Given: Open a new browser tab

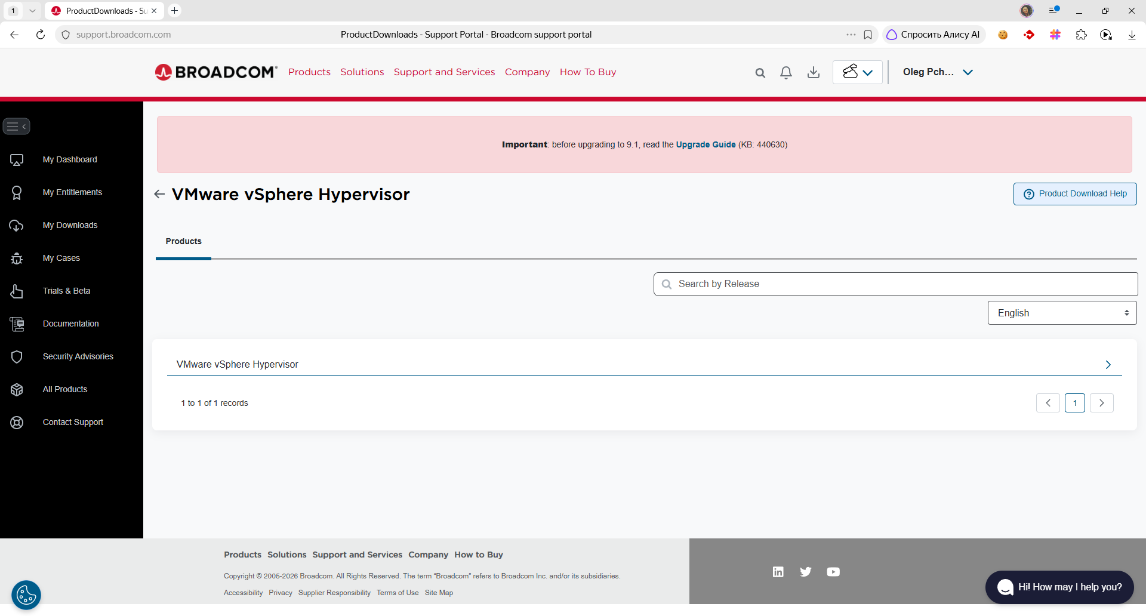Looking at the screenshot, I should pyautogui.click(x=174, y=11).
